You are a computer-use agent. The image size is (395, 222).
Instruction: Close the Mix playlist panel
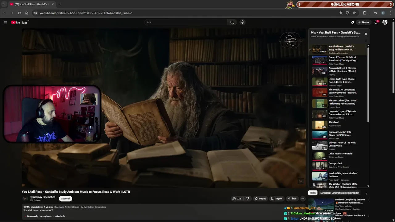click(x=366, y=34)
